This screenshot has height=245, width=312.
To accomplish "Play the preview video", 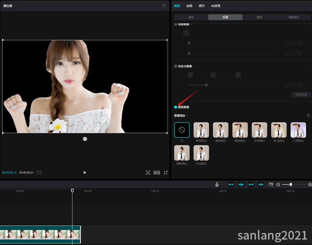I will (85, 172).
